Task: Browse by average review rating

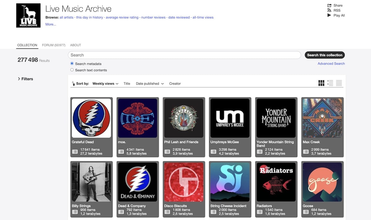Action: pyautogui.click(x=122, y=17)
